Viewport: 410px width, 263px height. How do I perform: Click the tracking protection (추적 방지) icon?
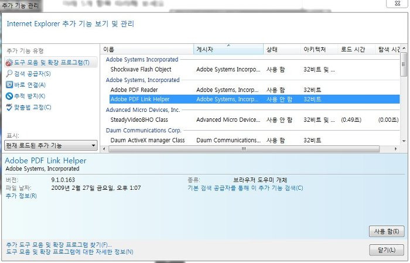[x=9, y=96]
